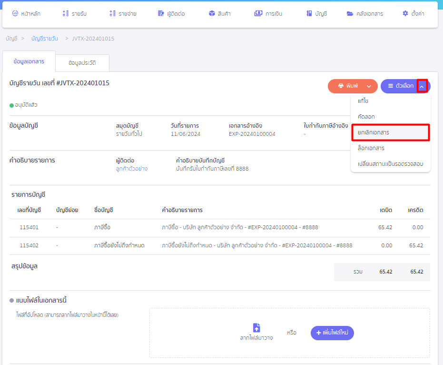Open the หน้าหลัก menu
Viewport: 443px width, 365px height.
coord(27,14)
